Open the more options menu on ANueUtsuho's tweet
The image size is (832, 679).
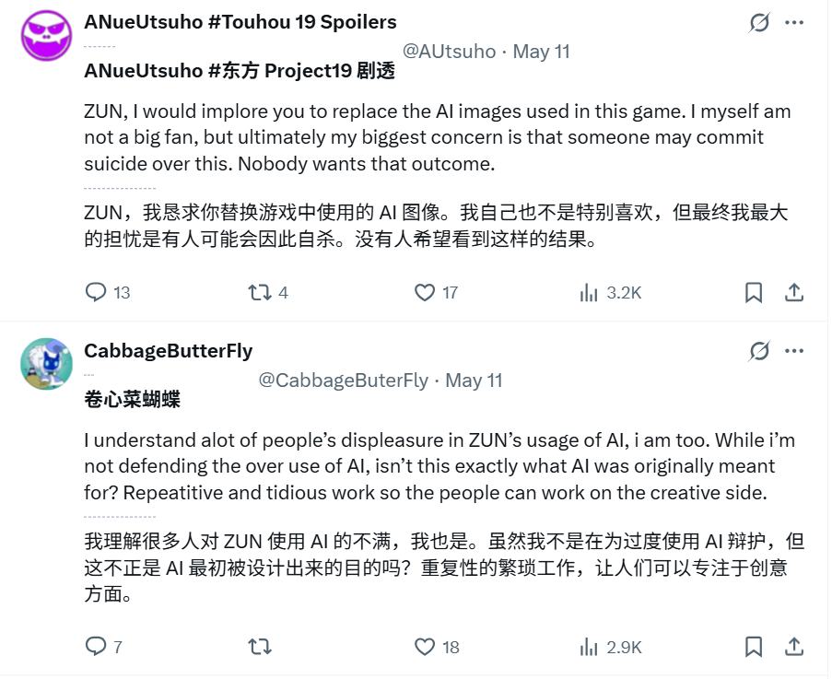click(x=794, y=23)
